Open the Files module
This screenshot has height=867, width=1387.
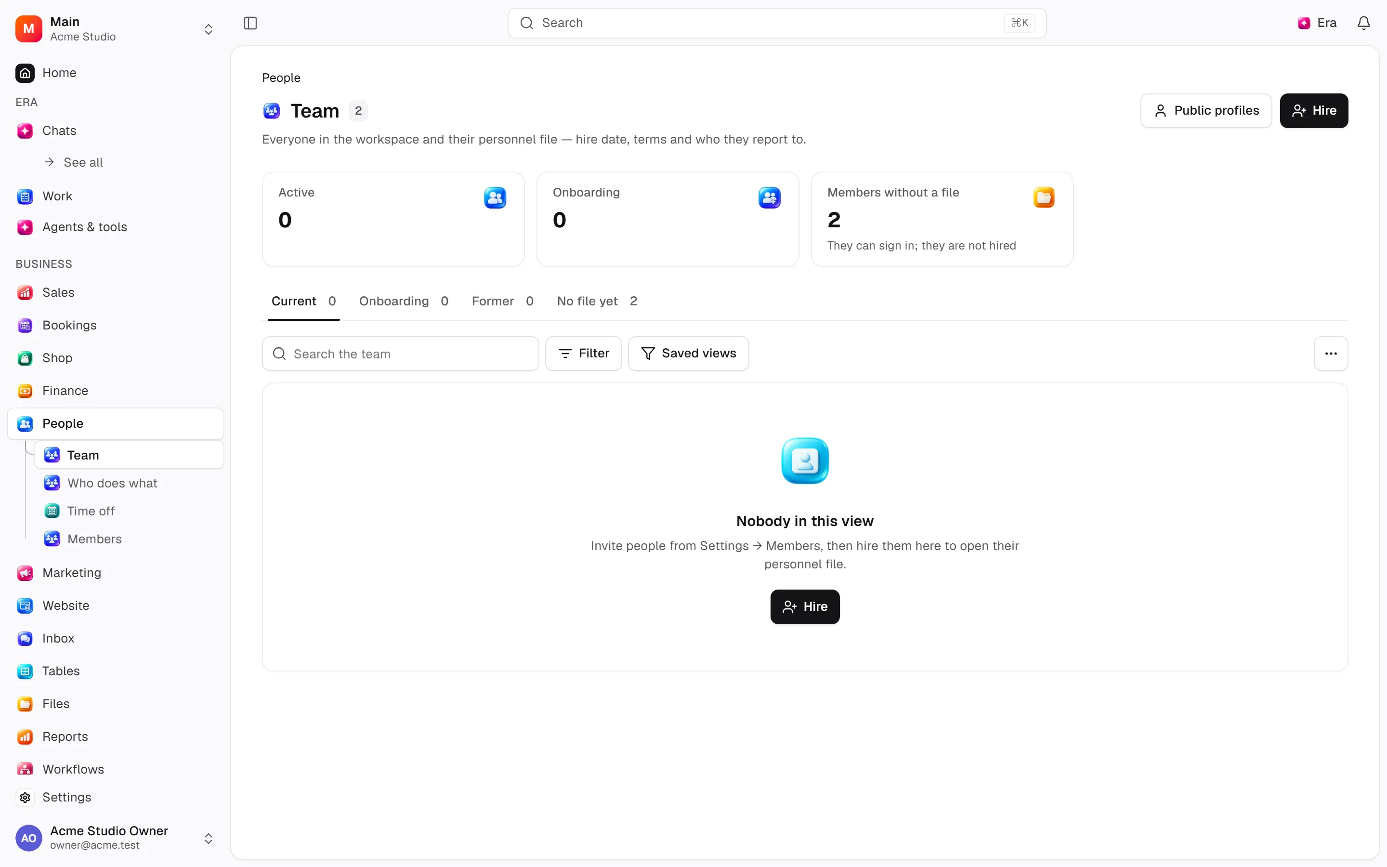(115, 704)
